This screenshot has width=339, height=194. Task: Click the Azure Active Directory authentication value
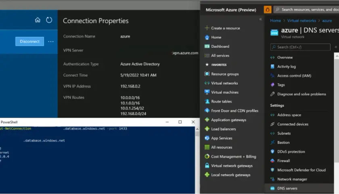140,64
